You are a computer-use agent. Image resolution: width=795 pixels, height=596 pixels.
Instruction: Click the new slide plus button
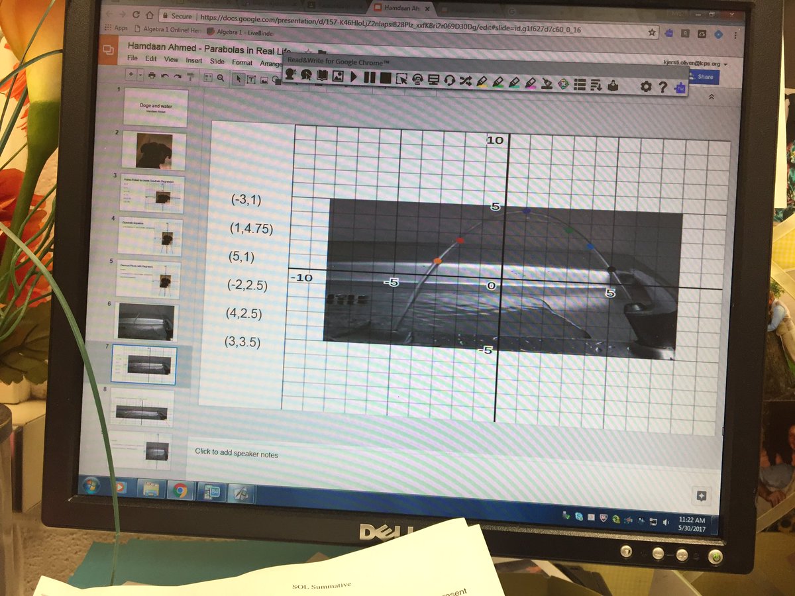click(x=131, y=74)
